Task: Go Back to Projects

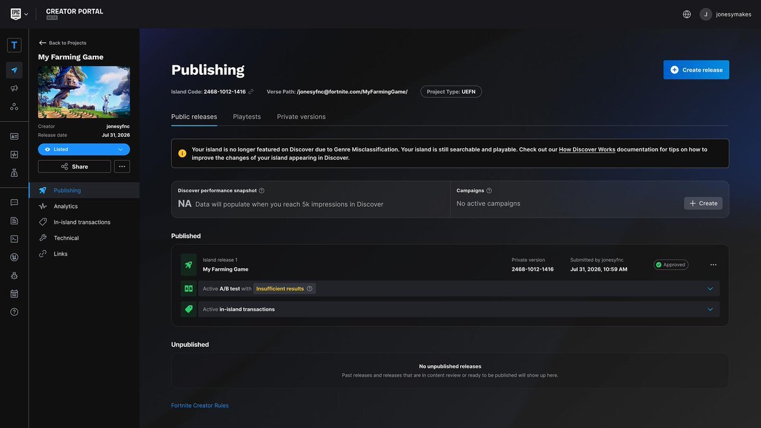Action: (62, 43)
